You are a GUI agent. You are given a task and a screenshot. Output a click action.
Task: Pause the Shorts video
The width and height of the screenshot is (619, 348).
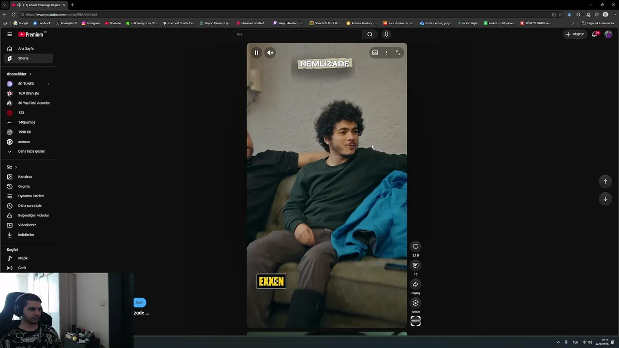[x=256, y=53]
